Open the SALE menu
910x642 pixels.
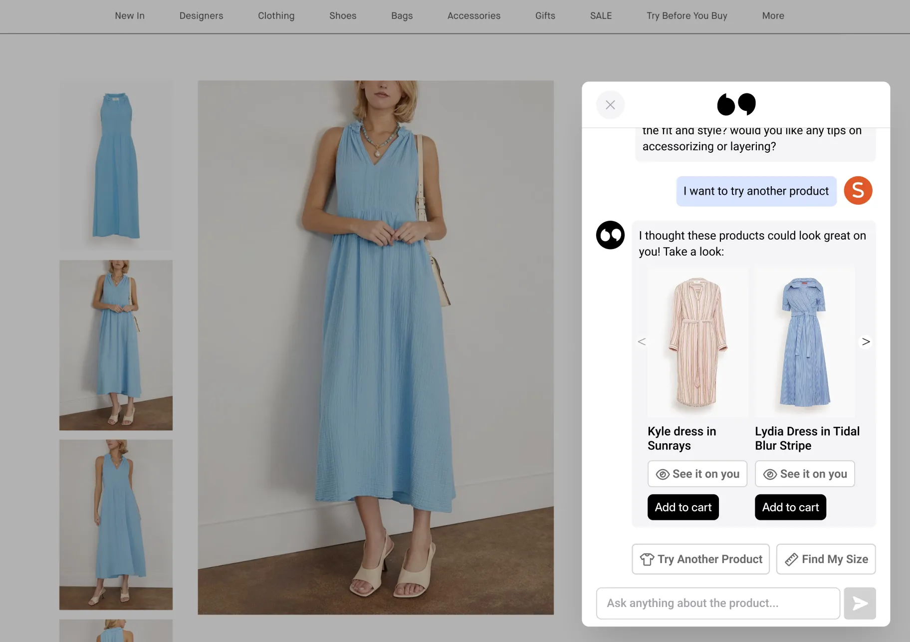(601, 15)
